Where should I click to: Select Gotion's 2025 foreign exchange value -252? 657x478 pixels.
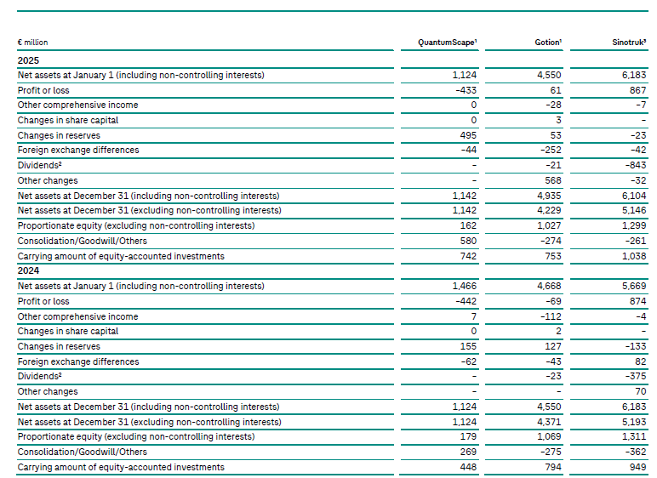point(551,151)
